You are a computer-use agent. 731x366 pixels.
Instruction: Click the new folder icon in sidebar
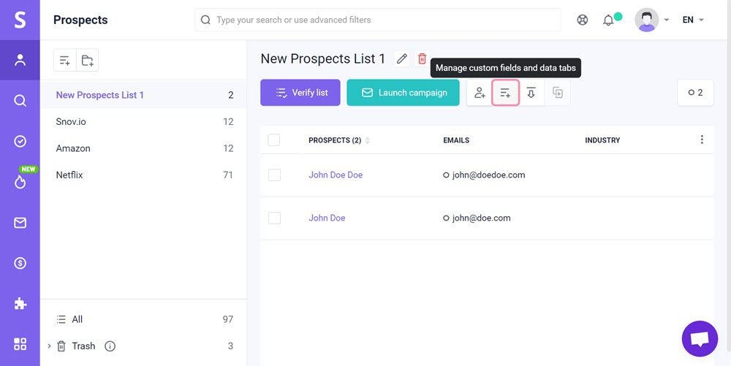coord(88,61)
